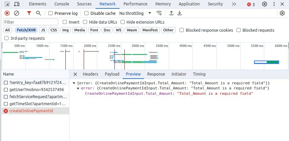Image resolution: width=289 pixels, height=141 pixels.
Task: Select the JS filter type button
Action: point(43,30)
